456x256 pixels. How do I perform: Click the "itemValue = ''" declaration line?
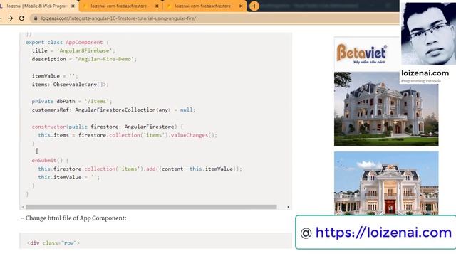(x=55, y=76)
